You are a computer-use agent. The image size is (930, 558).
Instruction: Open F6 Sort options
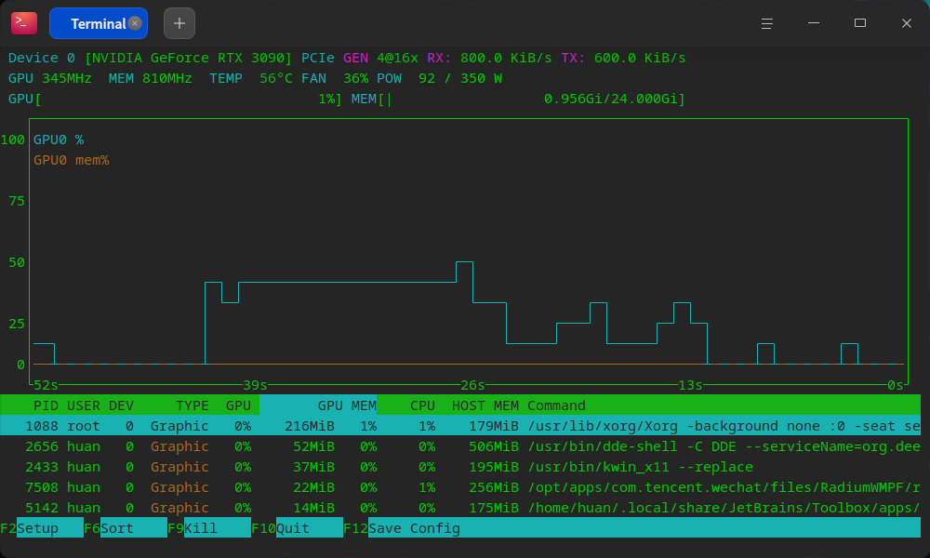coord(126,527)
